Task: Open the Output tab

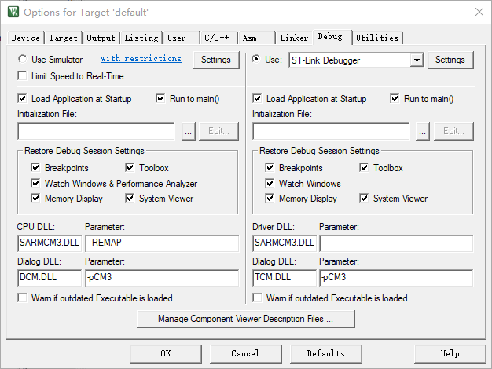Action: coord(101,38)
